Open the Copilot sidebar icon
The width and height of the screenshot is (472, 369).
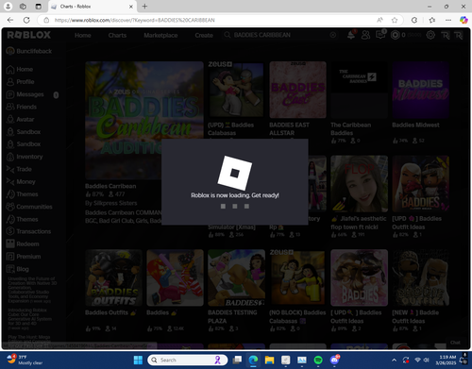464,20
